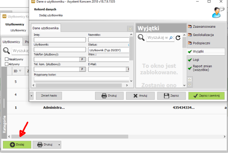Screen dimensions: 228x153
Task: Select the Użytkownicy tab in the background window
Action: tap(11, 42)
